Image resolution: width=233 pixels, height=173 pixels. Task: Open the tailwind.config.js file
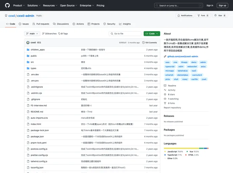(x=39, y=161)
